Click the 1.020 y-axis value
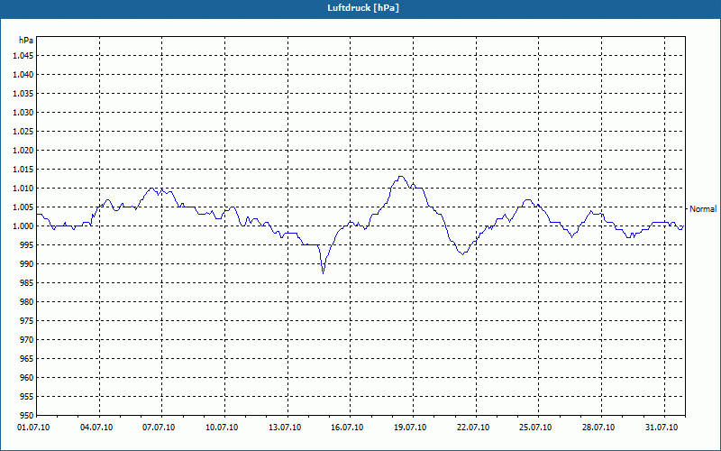 coord(23,151)
